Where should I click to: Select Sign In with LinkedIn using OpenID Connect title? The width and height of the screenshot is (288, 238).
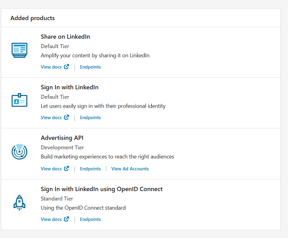click(102, 189)
